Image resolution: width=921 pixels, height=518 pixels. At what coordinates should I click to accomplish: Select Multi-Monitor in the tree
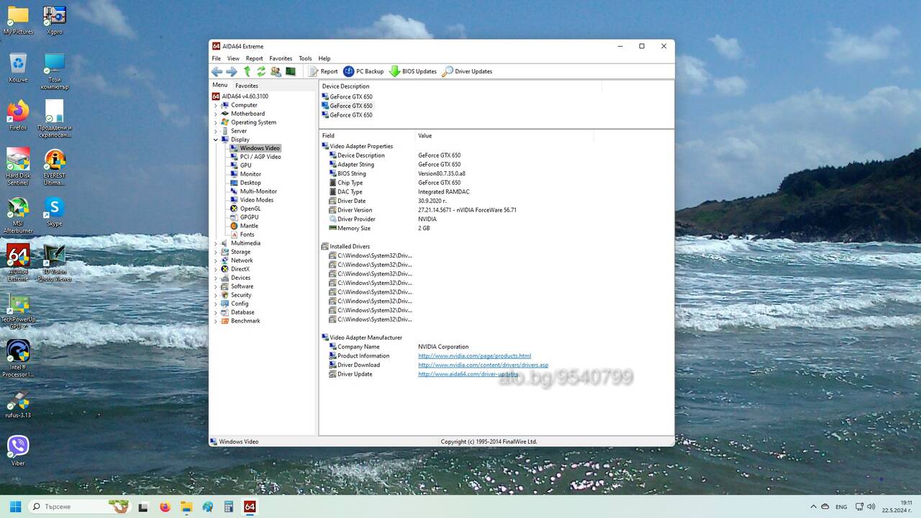point(258,191)
